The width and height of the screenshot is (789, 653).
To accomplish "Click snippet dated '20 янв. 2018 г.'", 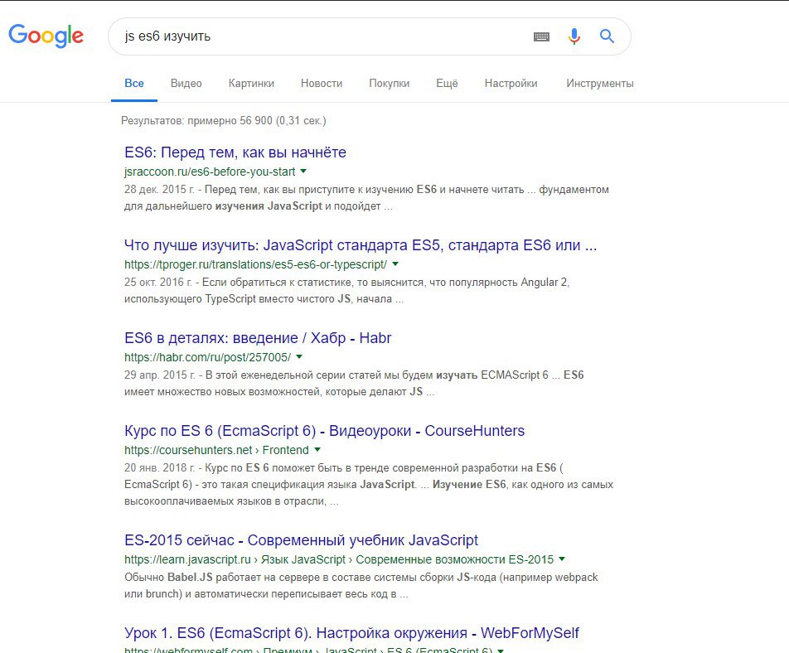I will coord(369,484).
